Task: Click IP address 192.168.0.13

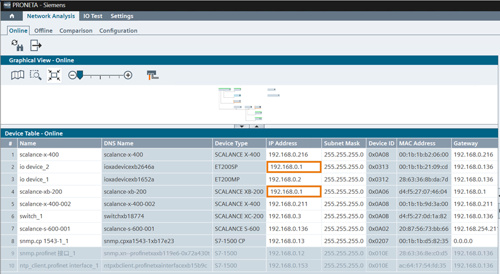Action: tap(286, 241)
